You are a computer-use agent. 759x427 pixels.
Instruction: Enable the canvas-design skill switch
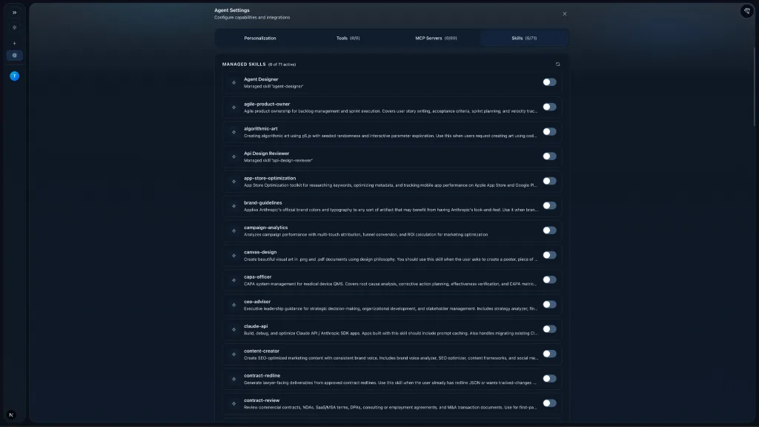548,255
